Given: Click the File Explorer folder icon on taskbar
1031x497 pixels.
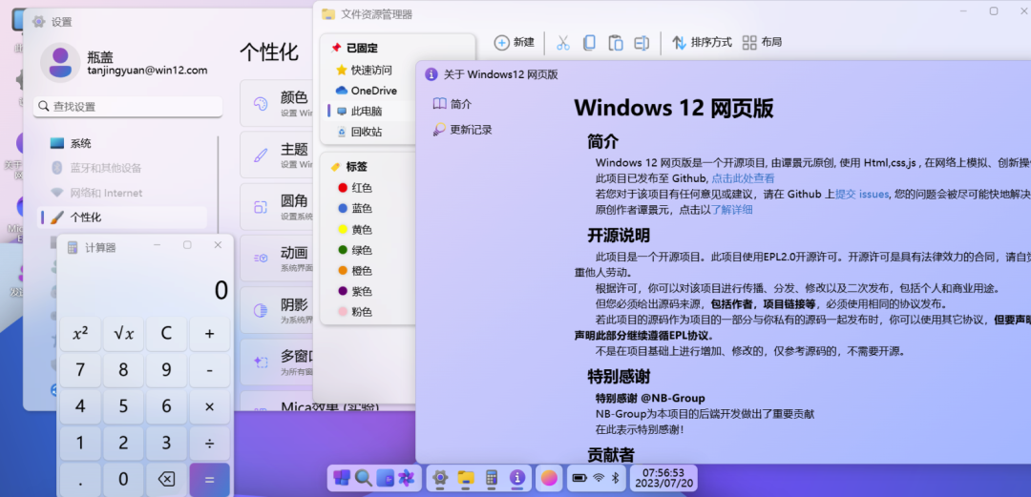Looking at the screenshot, I should click(x=466, y=478).
